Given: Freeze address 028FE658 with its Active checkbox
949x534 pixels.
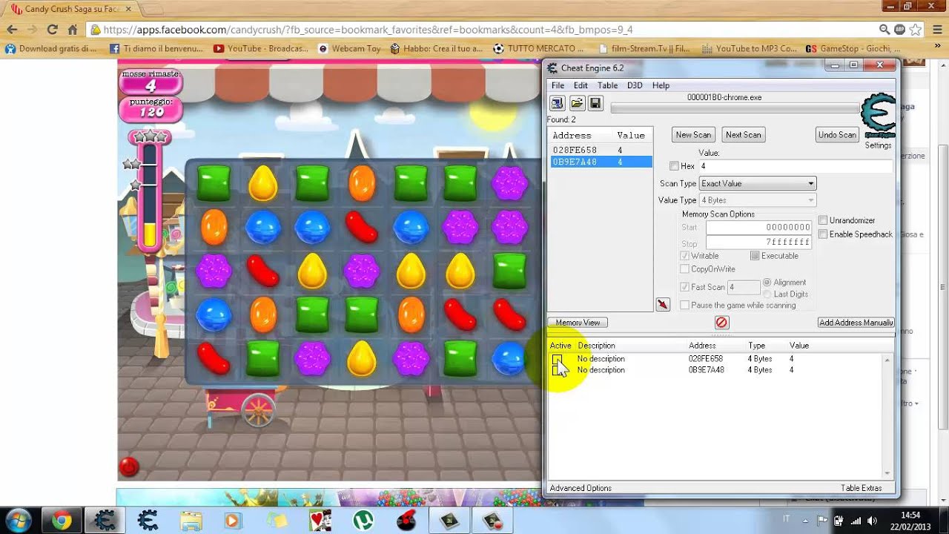Looking at the screenshot, I should (x=557, y=359).
